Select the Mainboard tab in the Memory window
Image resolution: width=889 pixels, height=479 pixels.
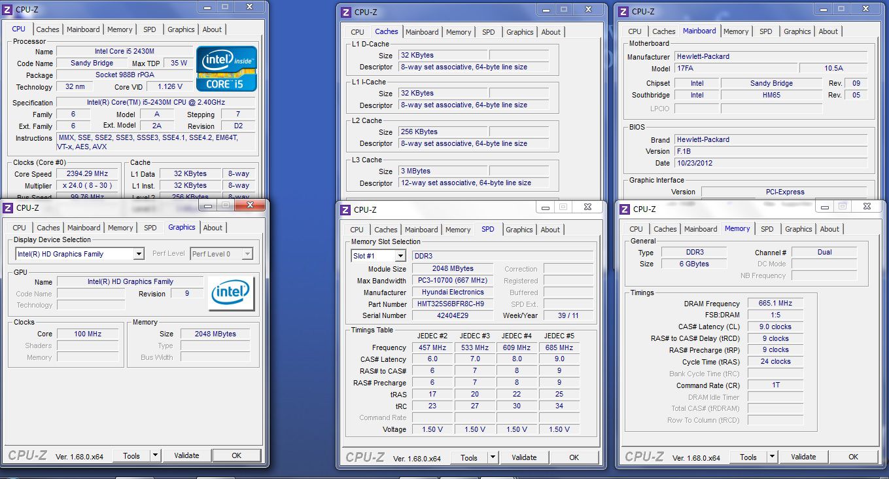[x=701, y=229]
